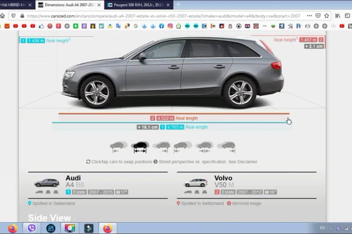Click the 4.703 m length value
The image size is (352, 234).
tap(175, 127)
